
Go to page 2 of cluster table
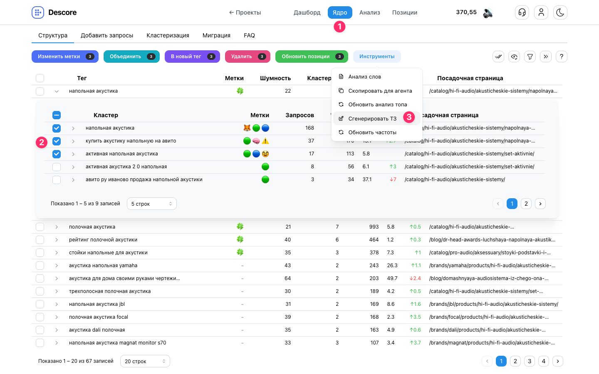click(x=526, y=204)
